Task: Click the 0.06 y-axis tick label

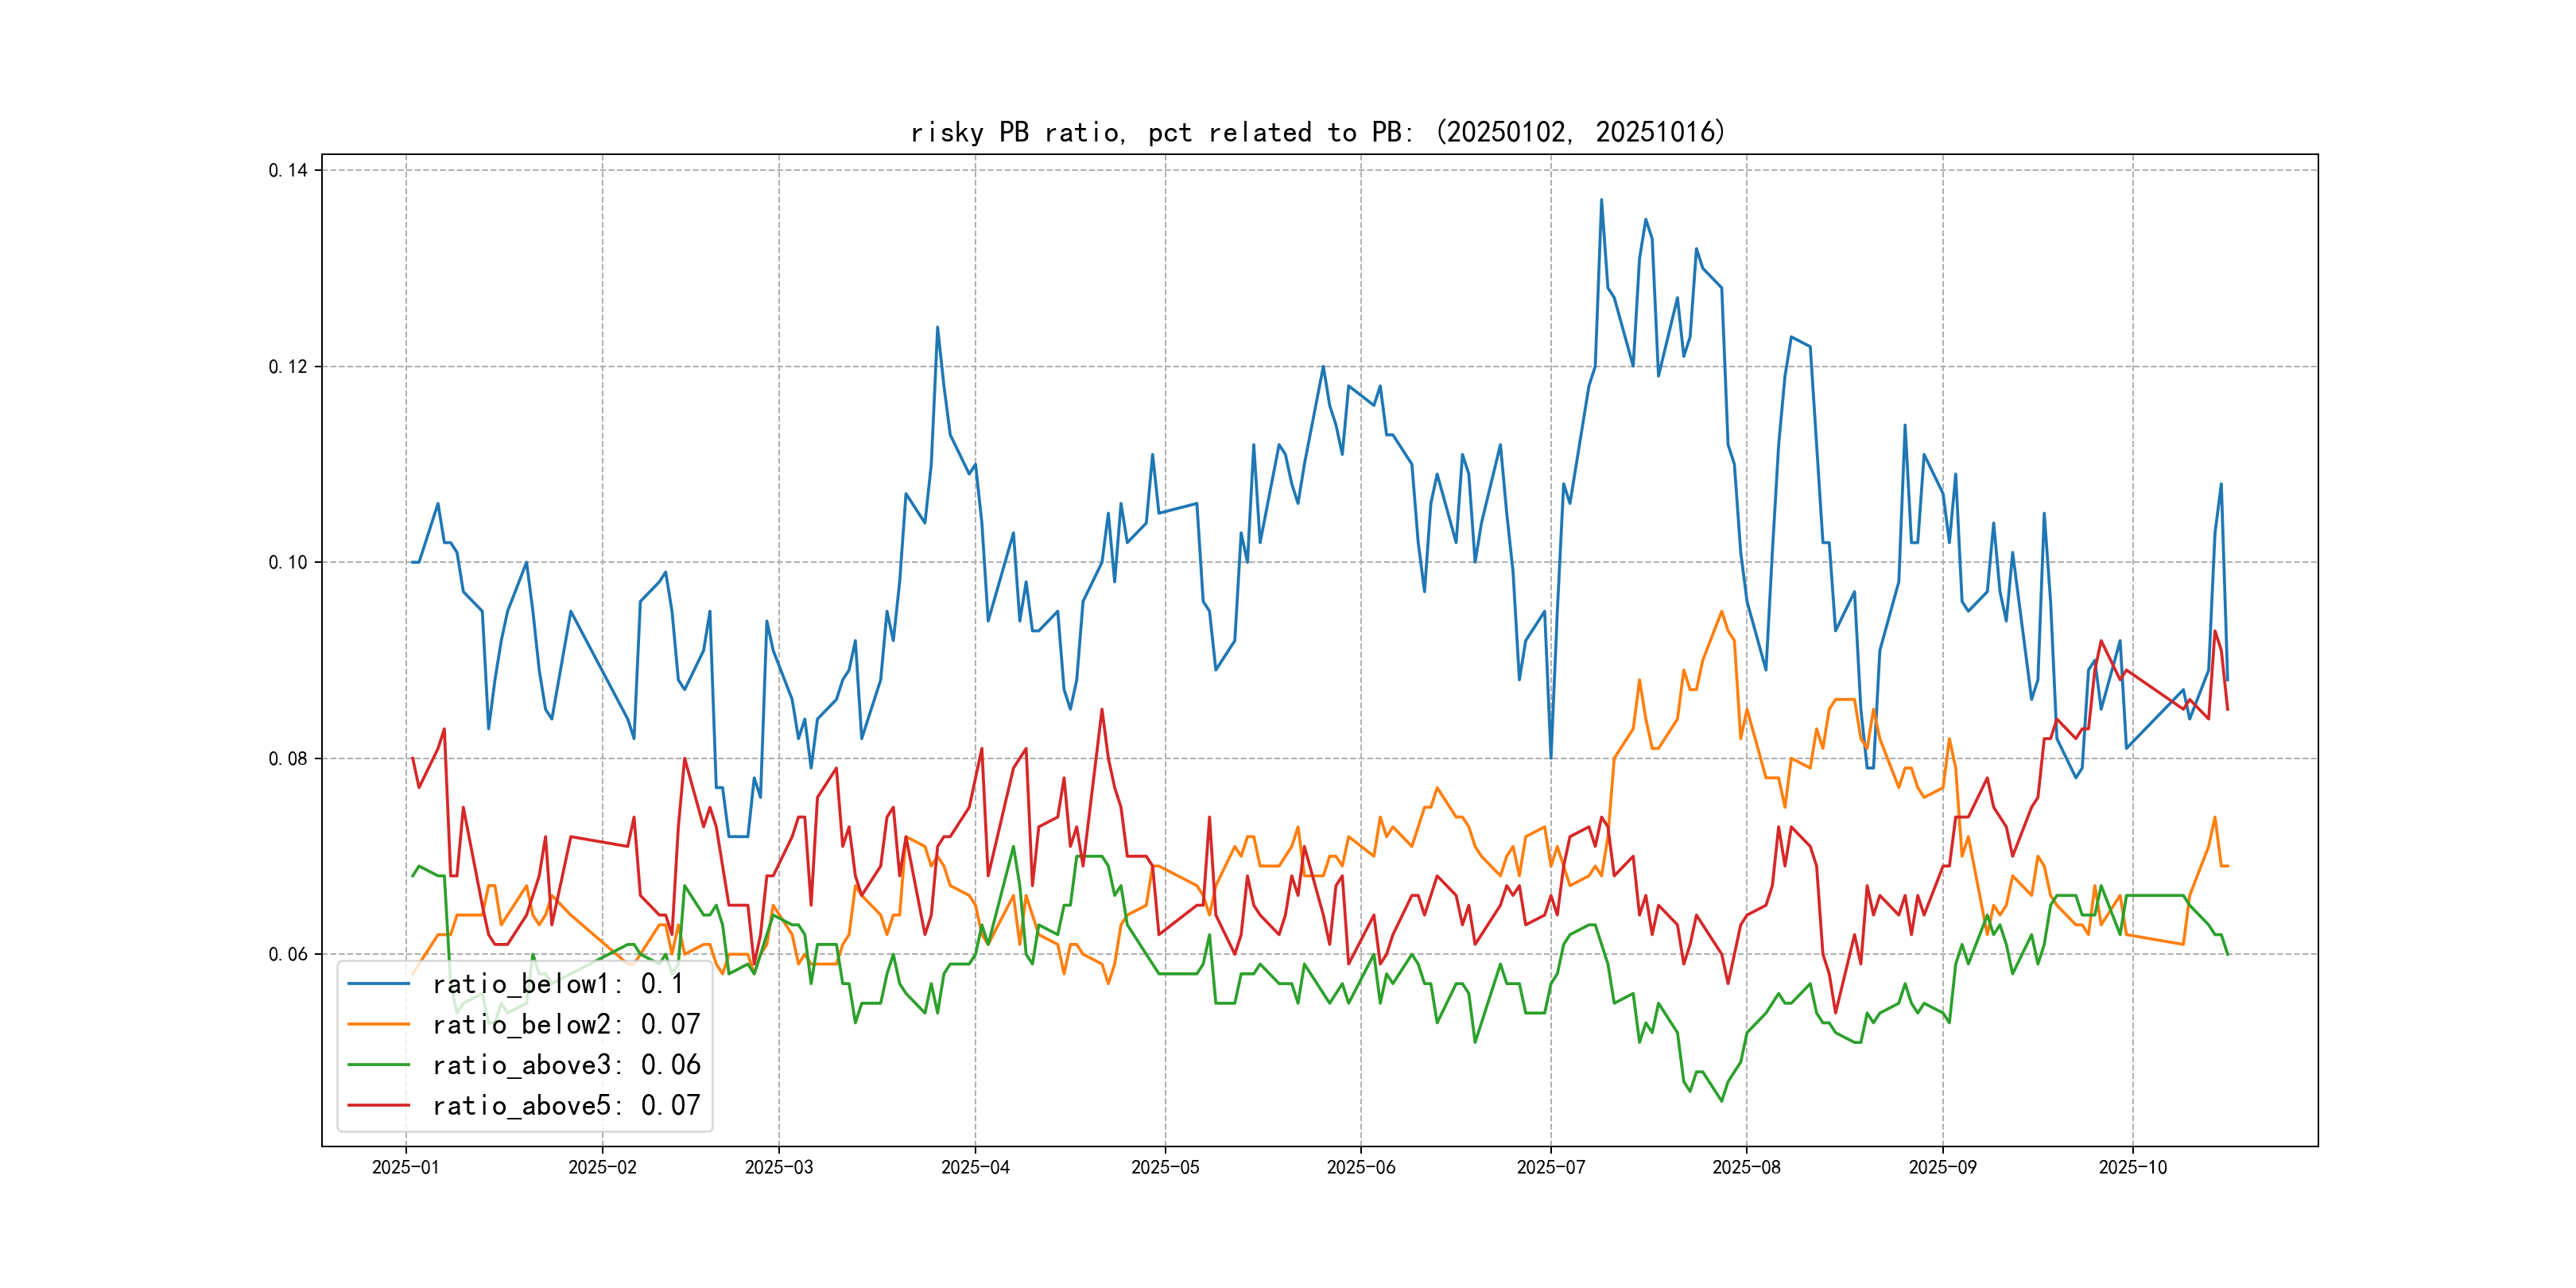Action: point(288,954)
